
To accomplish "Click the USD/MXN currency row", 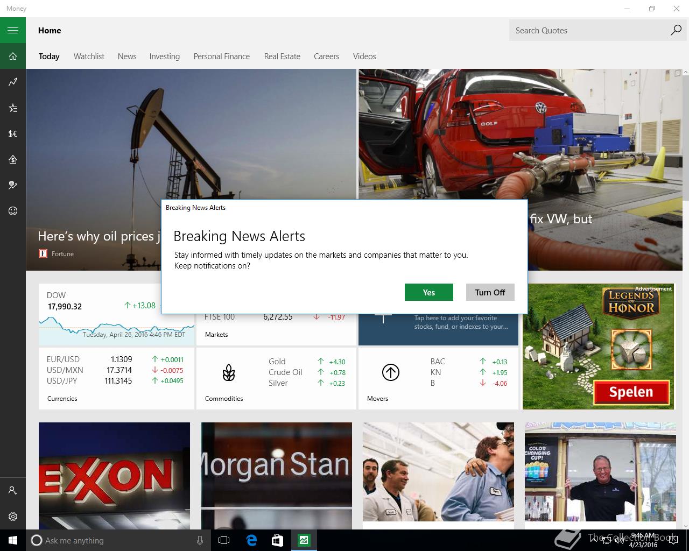I will (x=115, y=370).
